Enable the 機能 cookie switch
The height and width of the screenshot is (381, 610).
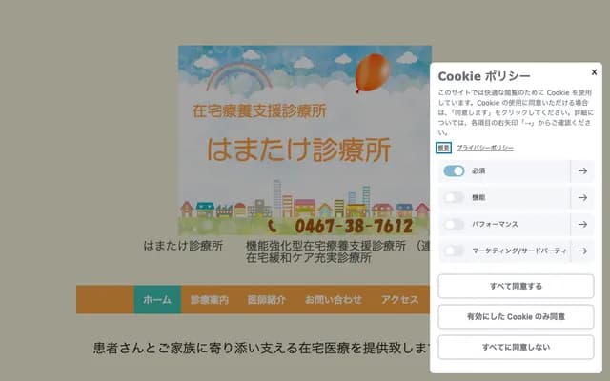tap(454, 198)
